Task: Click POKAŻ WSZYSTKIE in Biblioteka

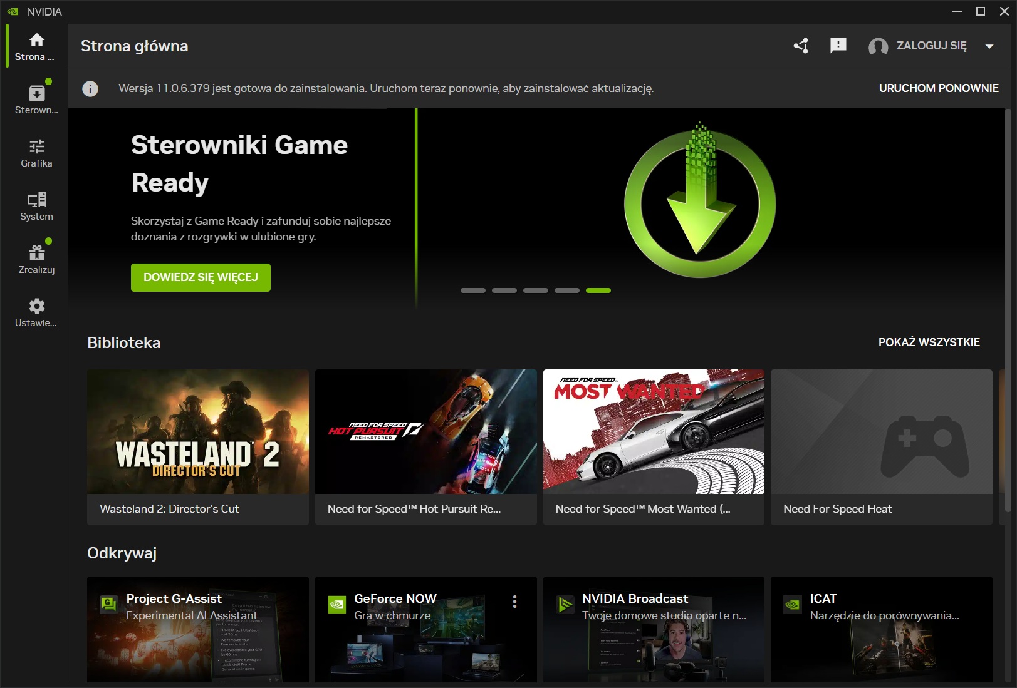Action: 929,342
